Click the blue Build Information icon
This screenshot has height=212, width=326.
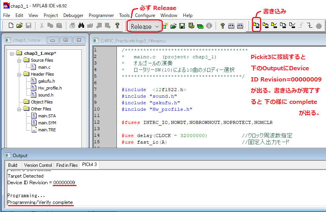tap(209, 26)
